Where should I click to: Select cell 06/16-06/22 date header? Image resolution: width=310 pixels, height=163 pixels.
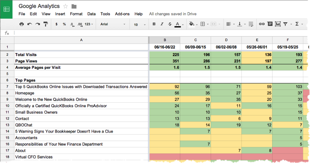point(165,47)
